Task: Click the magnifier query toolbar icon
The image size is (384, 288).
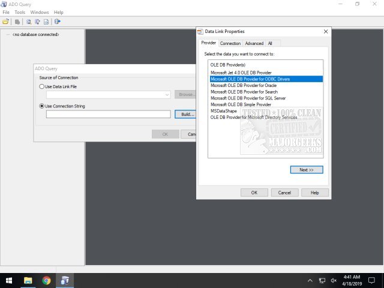Action: point(29,22)
